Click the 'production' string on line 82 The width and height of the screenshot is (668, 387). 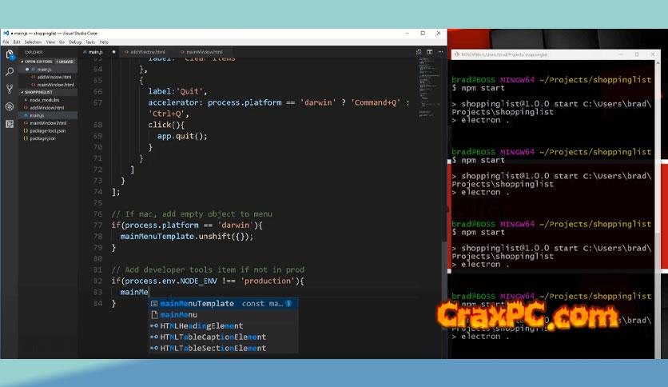click(268, 281)
